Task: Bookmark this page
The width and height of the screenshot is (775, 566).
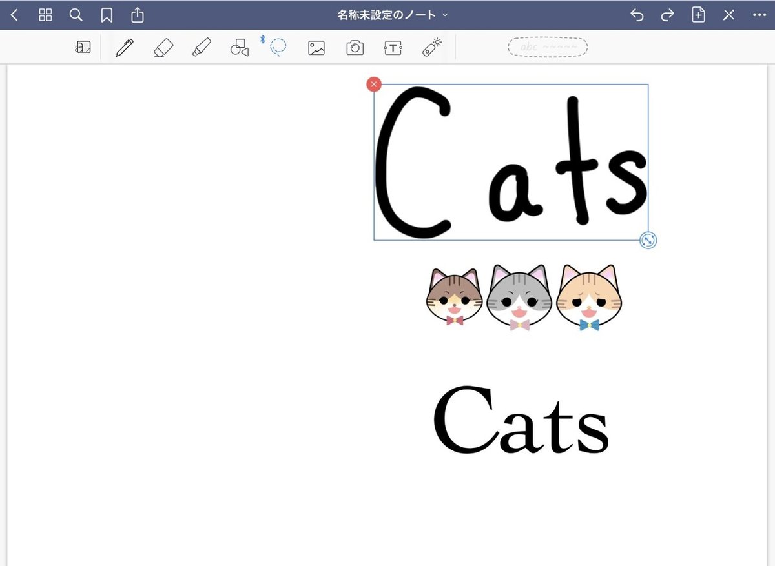Action: pyautogui.click(x=107, y=15)
